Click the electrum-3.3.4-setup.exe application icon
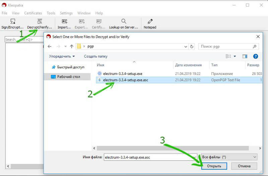Image resolution: width=268 pixels, height=176 pixels. tap(99, 74)
